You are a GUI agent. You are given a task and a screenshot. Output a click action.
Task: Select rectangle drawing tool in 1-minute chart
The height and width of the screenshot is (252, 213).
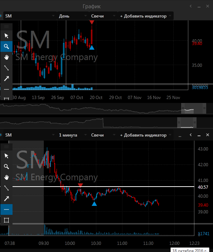(6, 220)
